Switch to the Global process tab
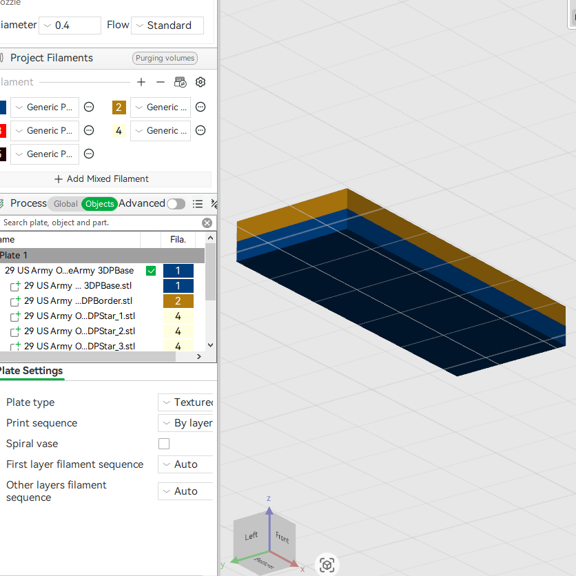 (65, 204)
